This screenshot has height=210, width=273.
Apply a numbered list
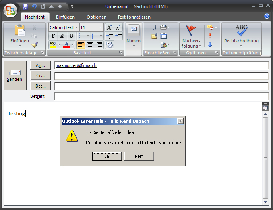[x=95, y=36]
